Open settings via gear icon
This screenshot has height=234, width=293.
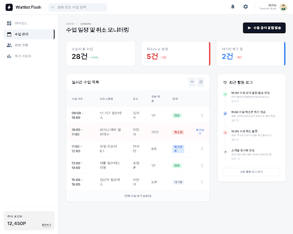coord(246,7)
